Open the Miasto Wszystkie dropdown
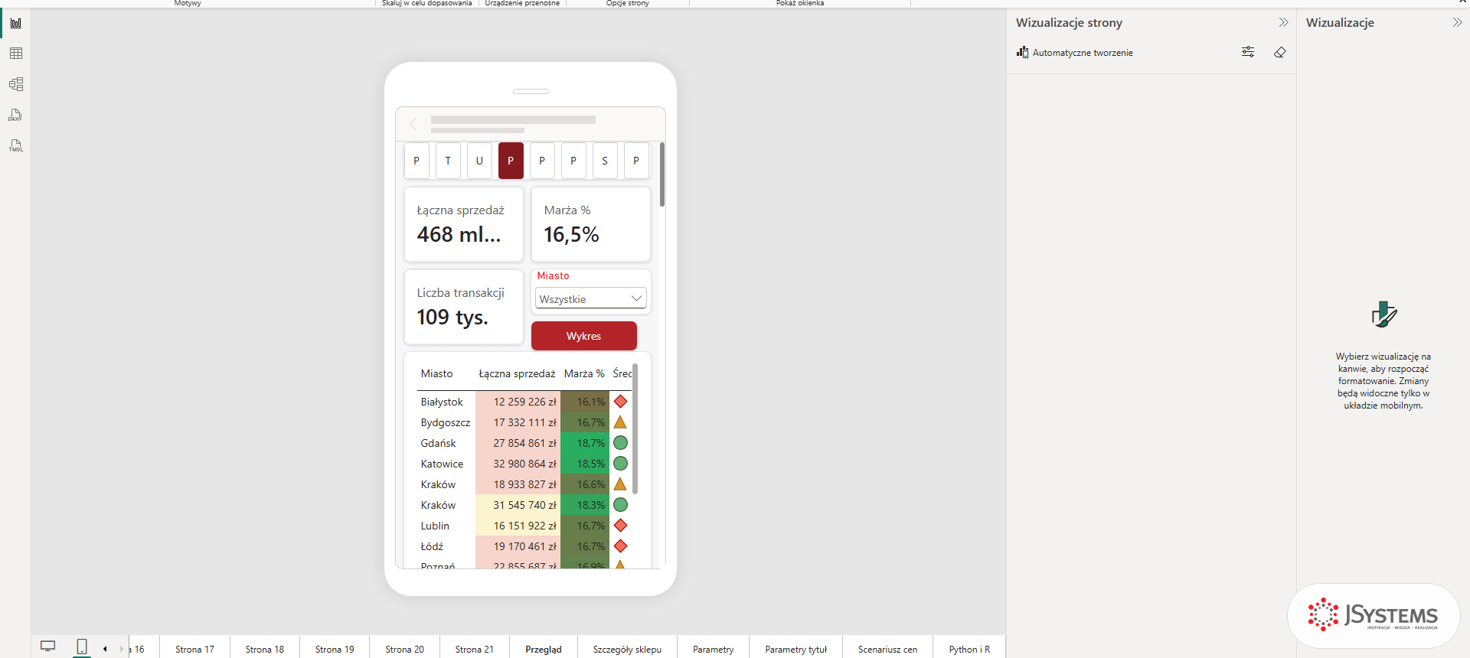Image resolution: width=1470 pixels, height=658 pixels. tap(590, 298)
